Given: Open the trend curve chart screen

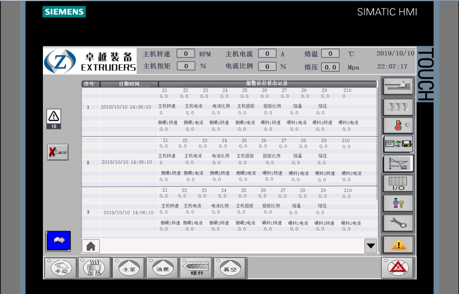Looking at the screenshot, I should click(x=398, y=163).
